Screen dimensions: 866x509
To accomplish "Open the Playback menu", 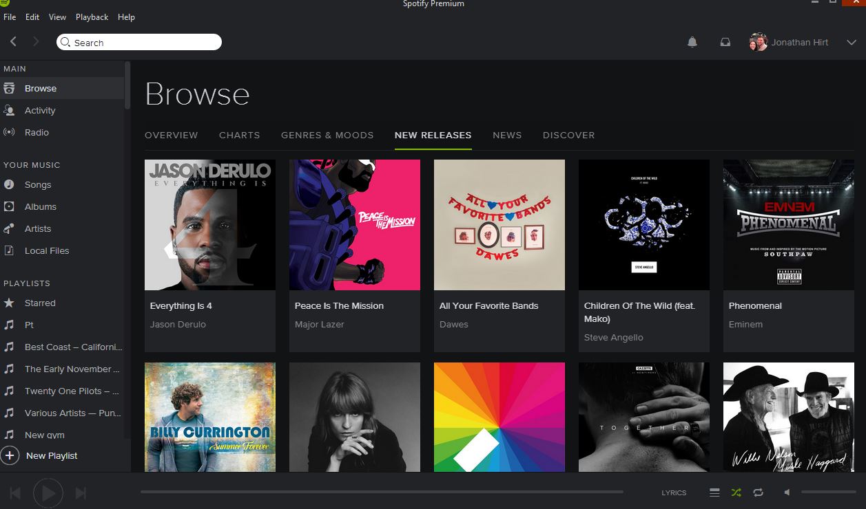I will (92, 17).
